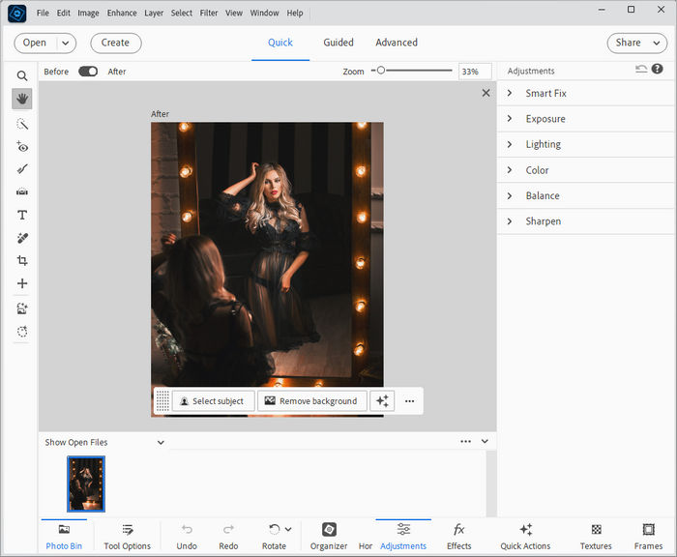The image size is (677, 557).
Task: Toggle the Before/After view switch
Action: pos(88,72)
